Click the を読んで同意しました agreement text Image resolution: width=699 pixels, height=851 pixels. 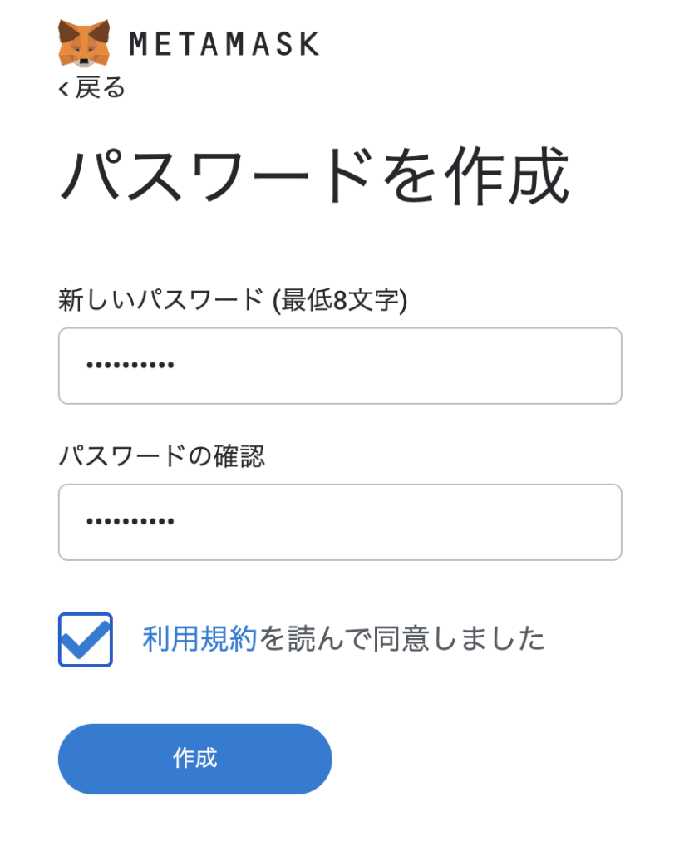coord(402,639)
